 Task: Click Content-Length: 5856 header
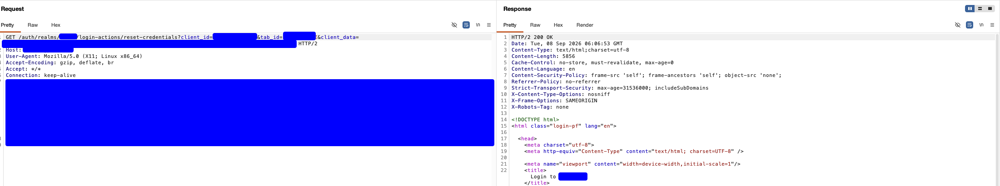tap(543, 56)
